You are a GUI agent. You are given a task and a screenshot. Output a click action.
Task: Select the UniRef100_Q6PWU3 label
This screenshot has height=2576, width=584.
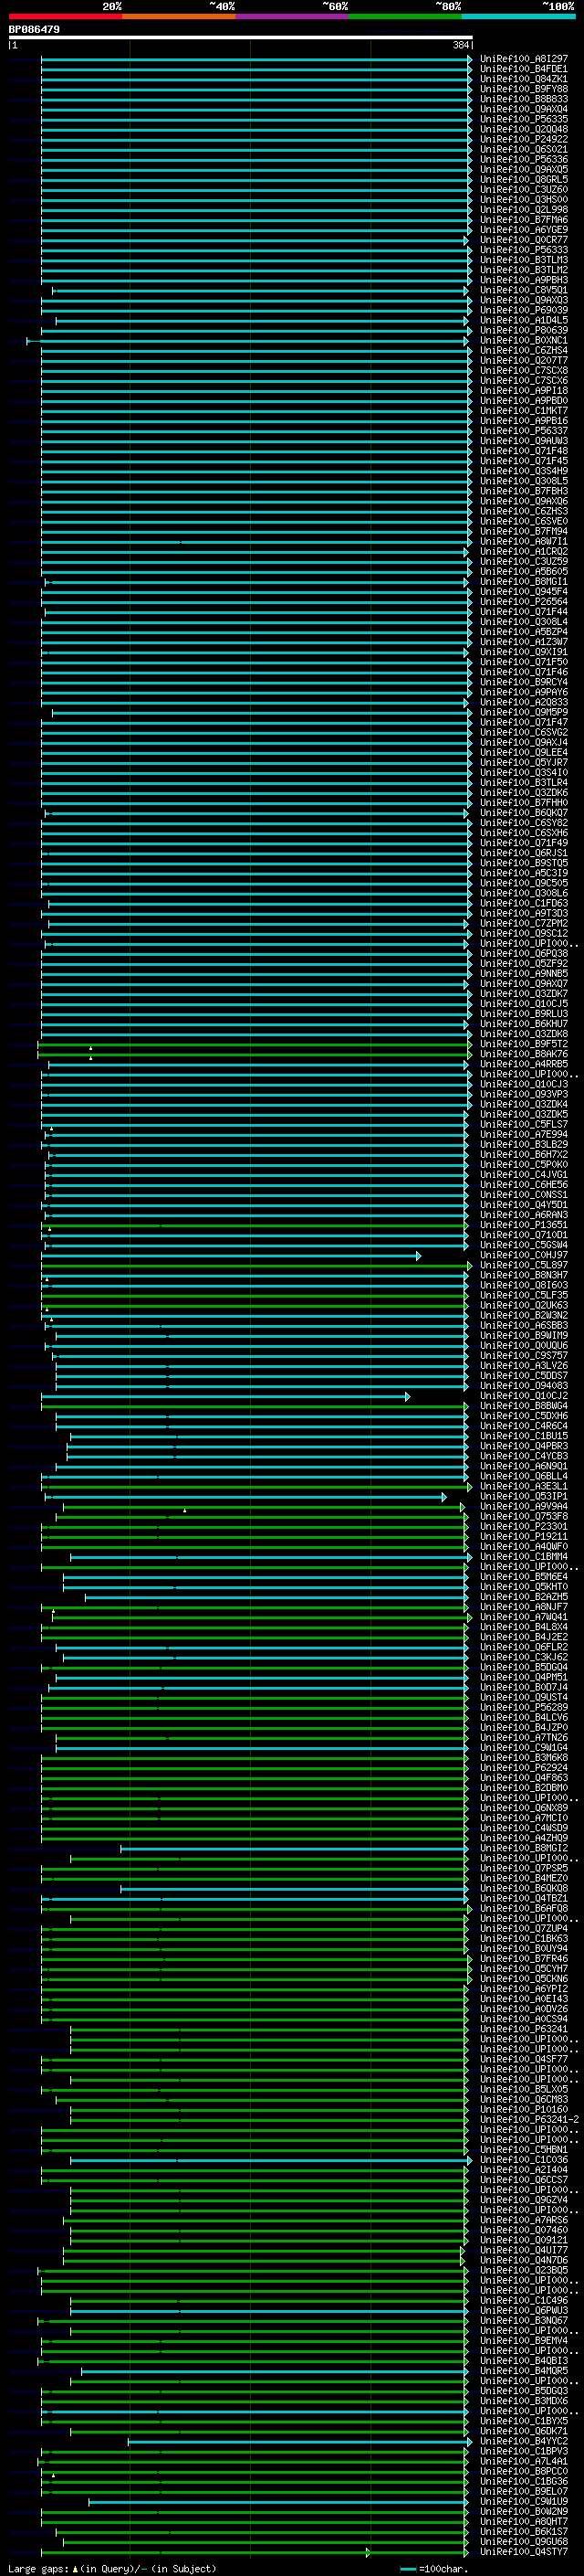(523, 2311)
